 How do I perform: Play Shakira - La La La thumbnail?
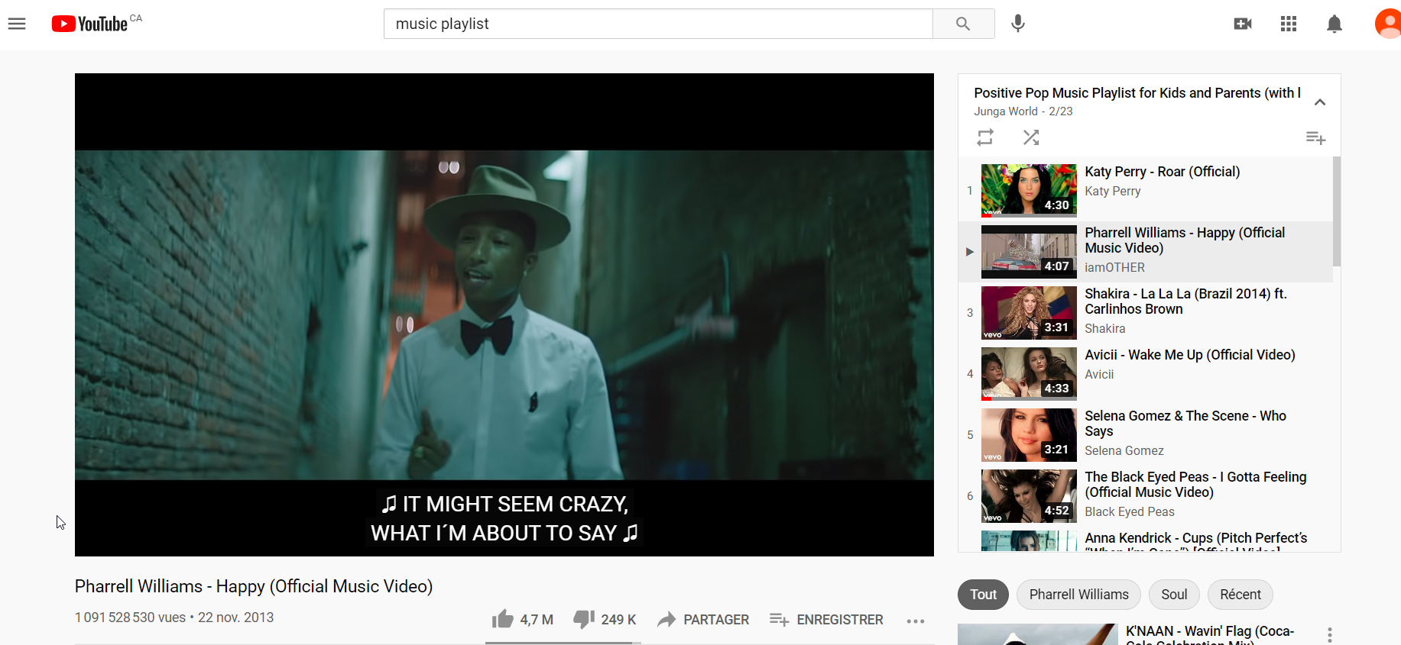pyautogui.click(x=1029, y=313)
